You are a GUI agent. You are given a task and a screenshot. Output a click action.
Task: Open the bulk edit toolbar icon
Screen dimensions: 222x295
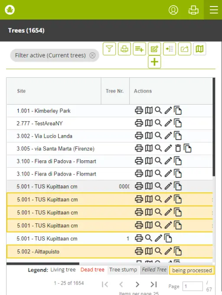click(x=154, y=49)
